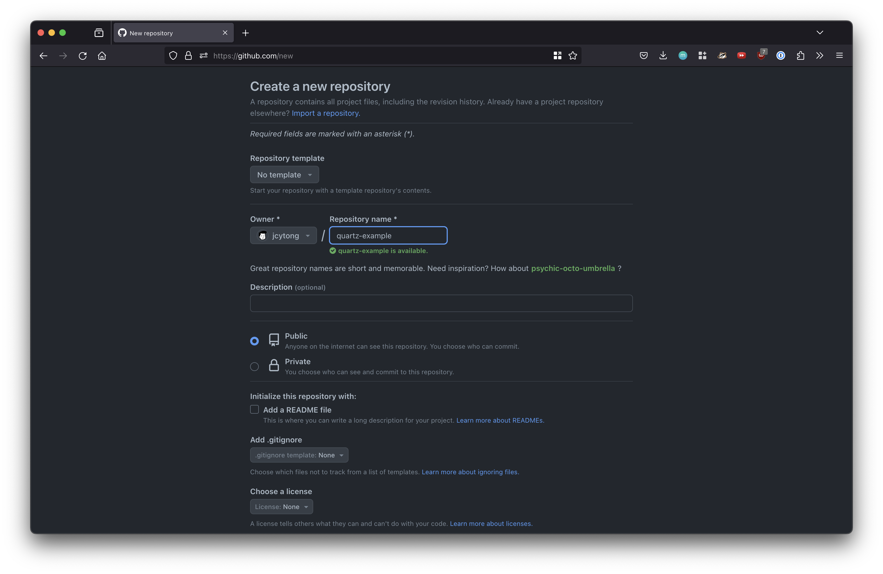883x574 pixels.
Task: Open the jcytong owner dropdown
Action: click(284, 236)
